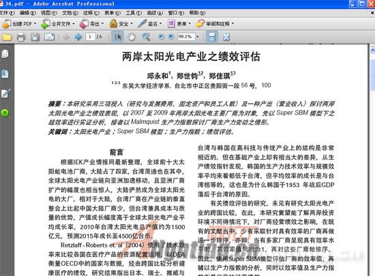Select the Hand pan tool
The height and width of the screenshot is (276, 375).
(132, 37)
